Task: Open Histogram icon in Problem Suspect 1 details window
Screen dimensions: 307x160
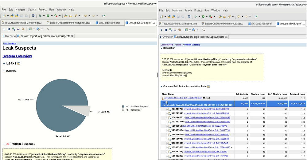Action: pyautogui.click(x=166, y=30)
